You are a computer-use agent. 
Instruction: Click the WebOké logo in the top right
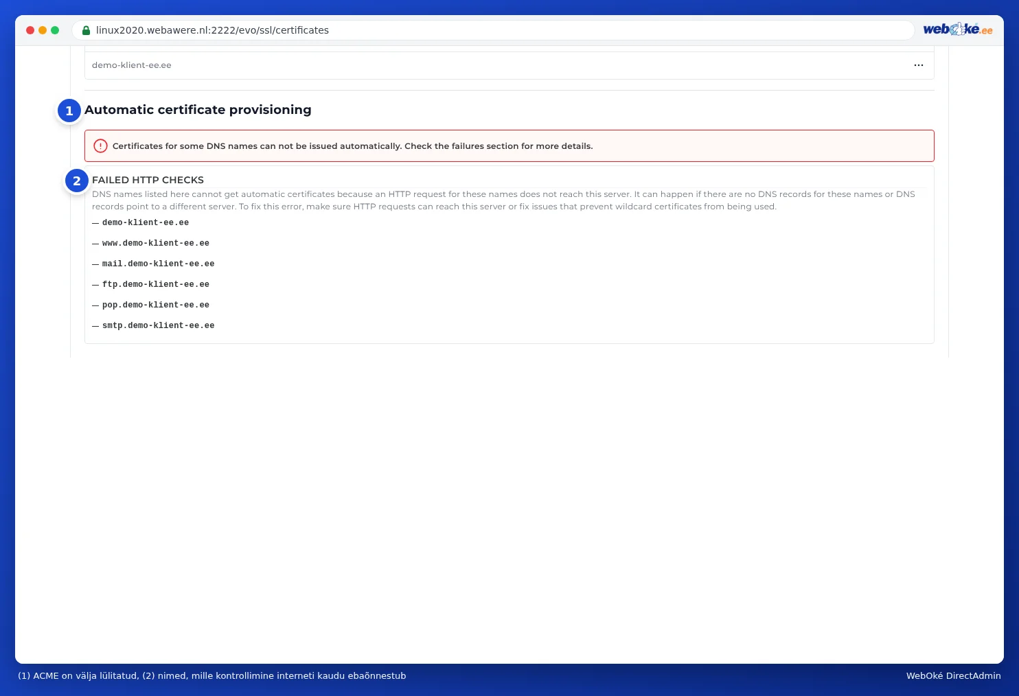coord(957,30)
